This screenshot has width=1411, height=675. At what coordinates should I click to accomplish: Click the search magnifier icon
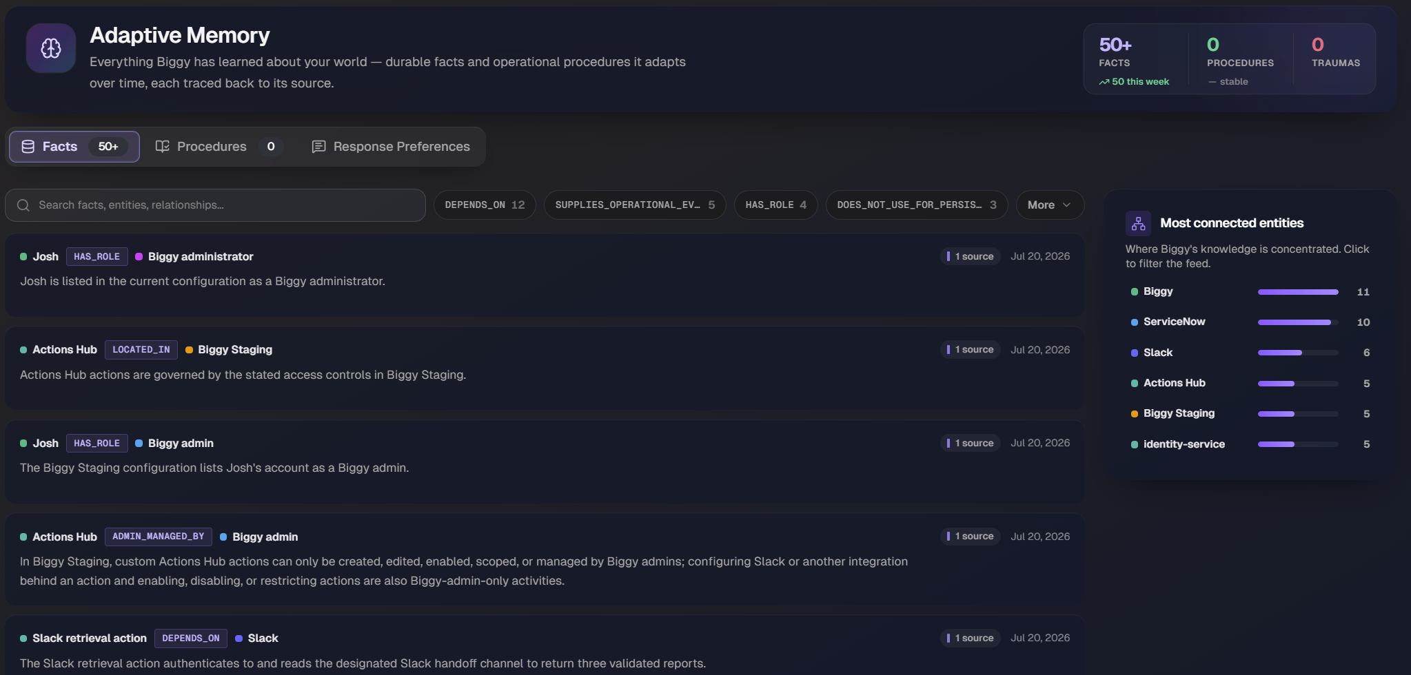pos(23,205)
